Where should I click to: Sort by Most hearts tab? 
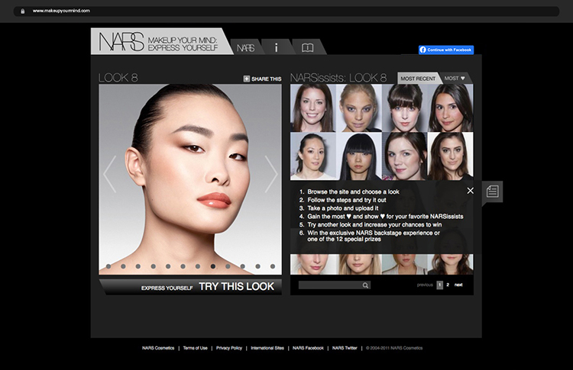point(455,78)
